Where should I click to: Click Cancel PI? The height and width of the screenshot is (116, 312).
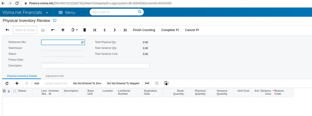pyautogui.click(x=192, y=30)
